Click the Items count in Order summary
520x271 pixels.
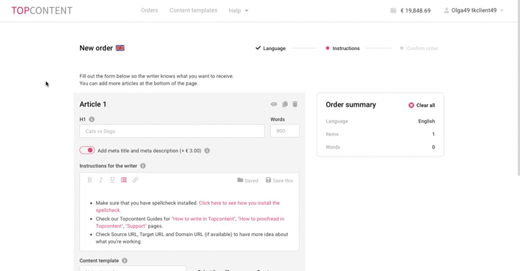coord(434,134)
